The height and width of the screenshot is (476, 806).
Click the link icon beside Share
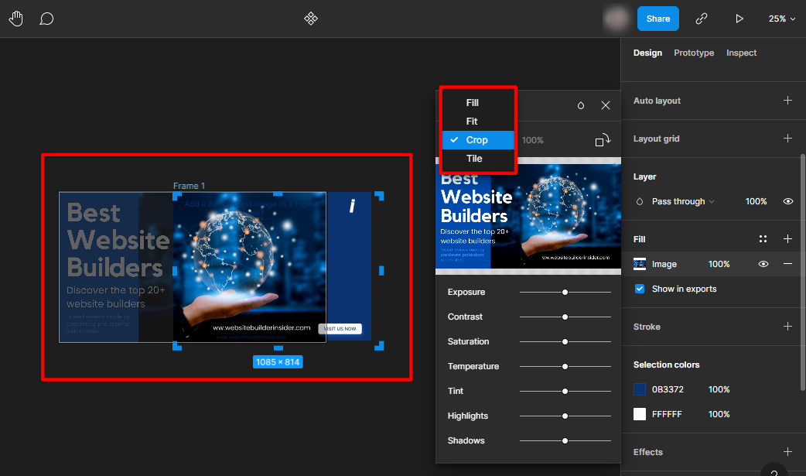pyautogui.click(x=702, y=19)
